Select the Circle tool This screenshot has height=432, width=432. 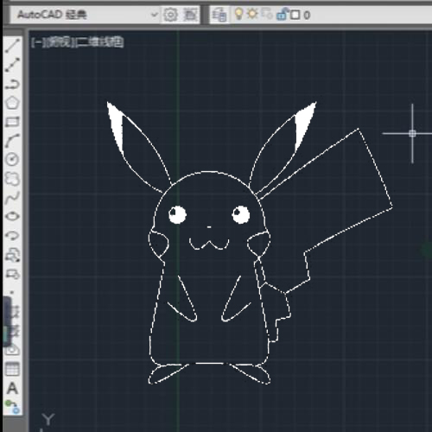(12, 159)
